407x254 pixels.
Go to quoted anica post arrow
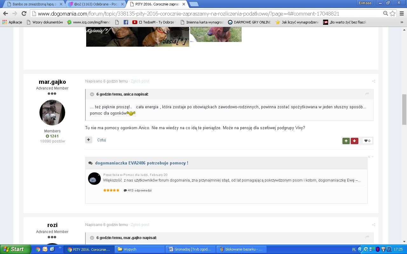[367, 94]
